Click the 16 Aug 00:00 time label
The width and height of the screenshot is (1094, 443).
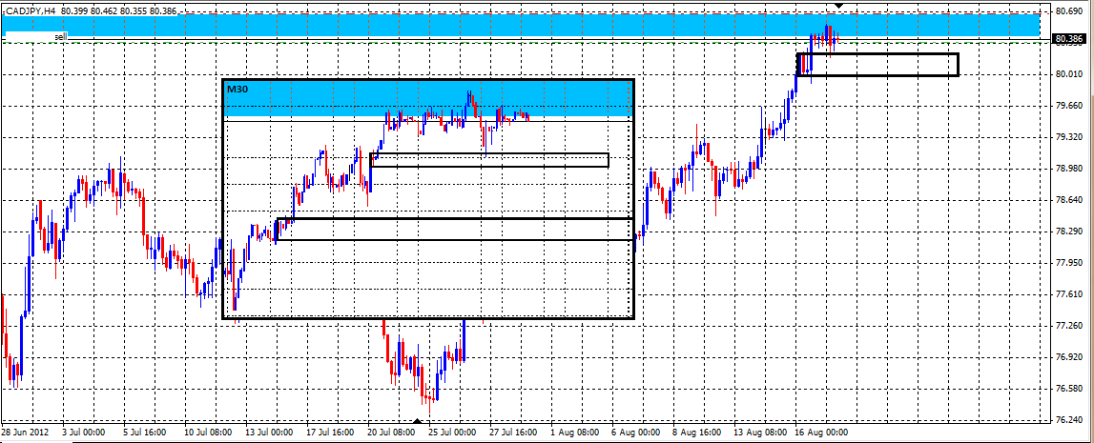point(822,433)
